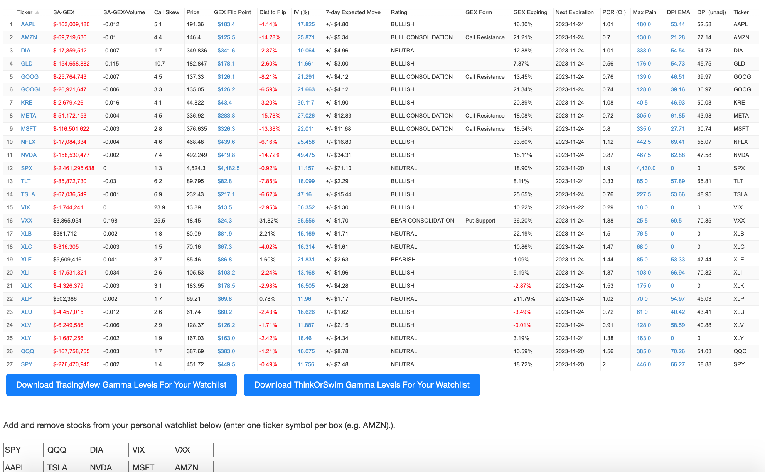Screen dimensions: 765x472
Task: Sort by IV (%) column header
Action: coord(301,12)
